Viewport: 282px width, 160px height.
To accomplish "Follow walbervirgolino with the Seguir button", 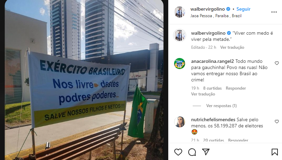I will pos(243,9).
